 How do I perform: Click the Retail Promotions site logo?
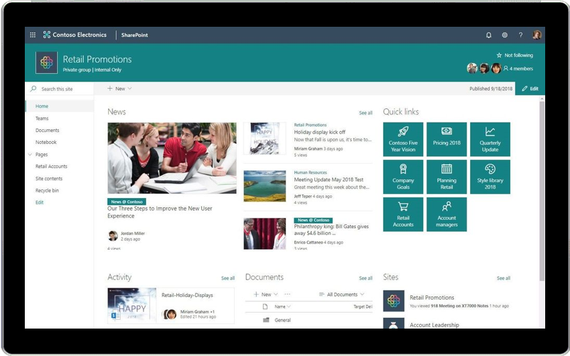click(x=46, y=62)
